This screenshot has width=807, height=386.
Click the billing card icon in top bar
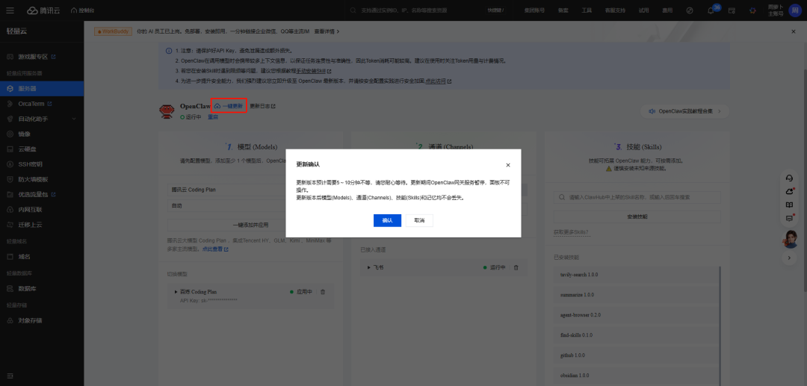732,10
